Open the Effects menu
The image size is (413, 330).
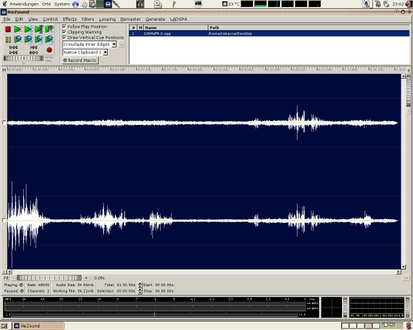click(x=70, y=19)
